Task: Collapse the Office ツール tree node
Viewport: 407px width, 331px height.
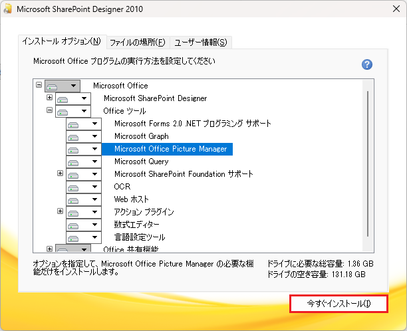Action: (49, 110)
